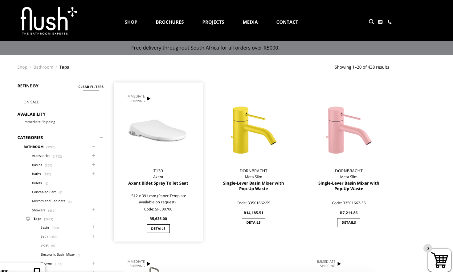Open the R14,185.51 basin mixer title
453x272 pixels.
[253, 186]
